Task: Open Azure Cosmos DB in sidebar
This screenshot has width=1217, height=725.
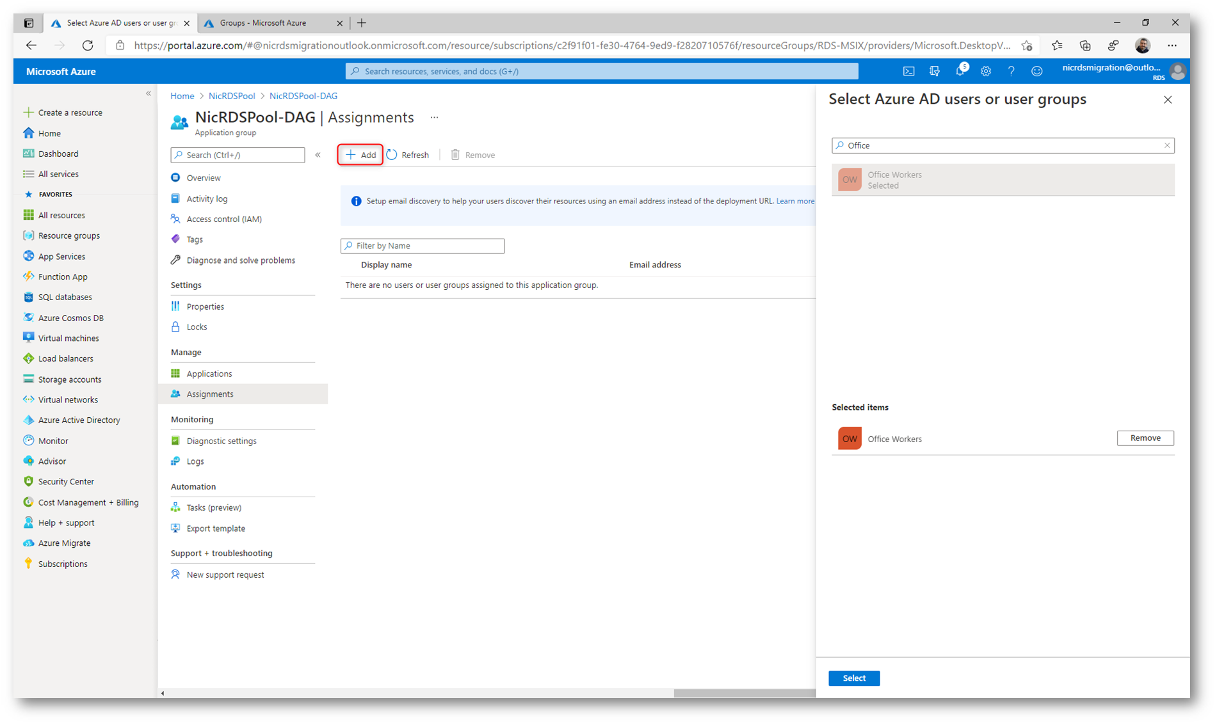Action: click(70, 317)
